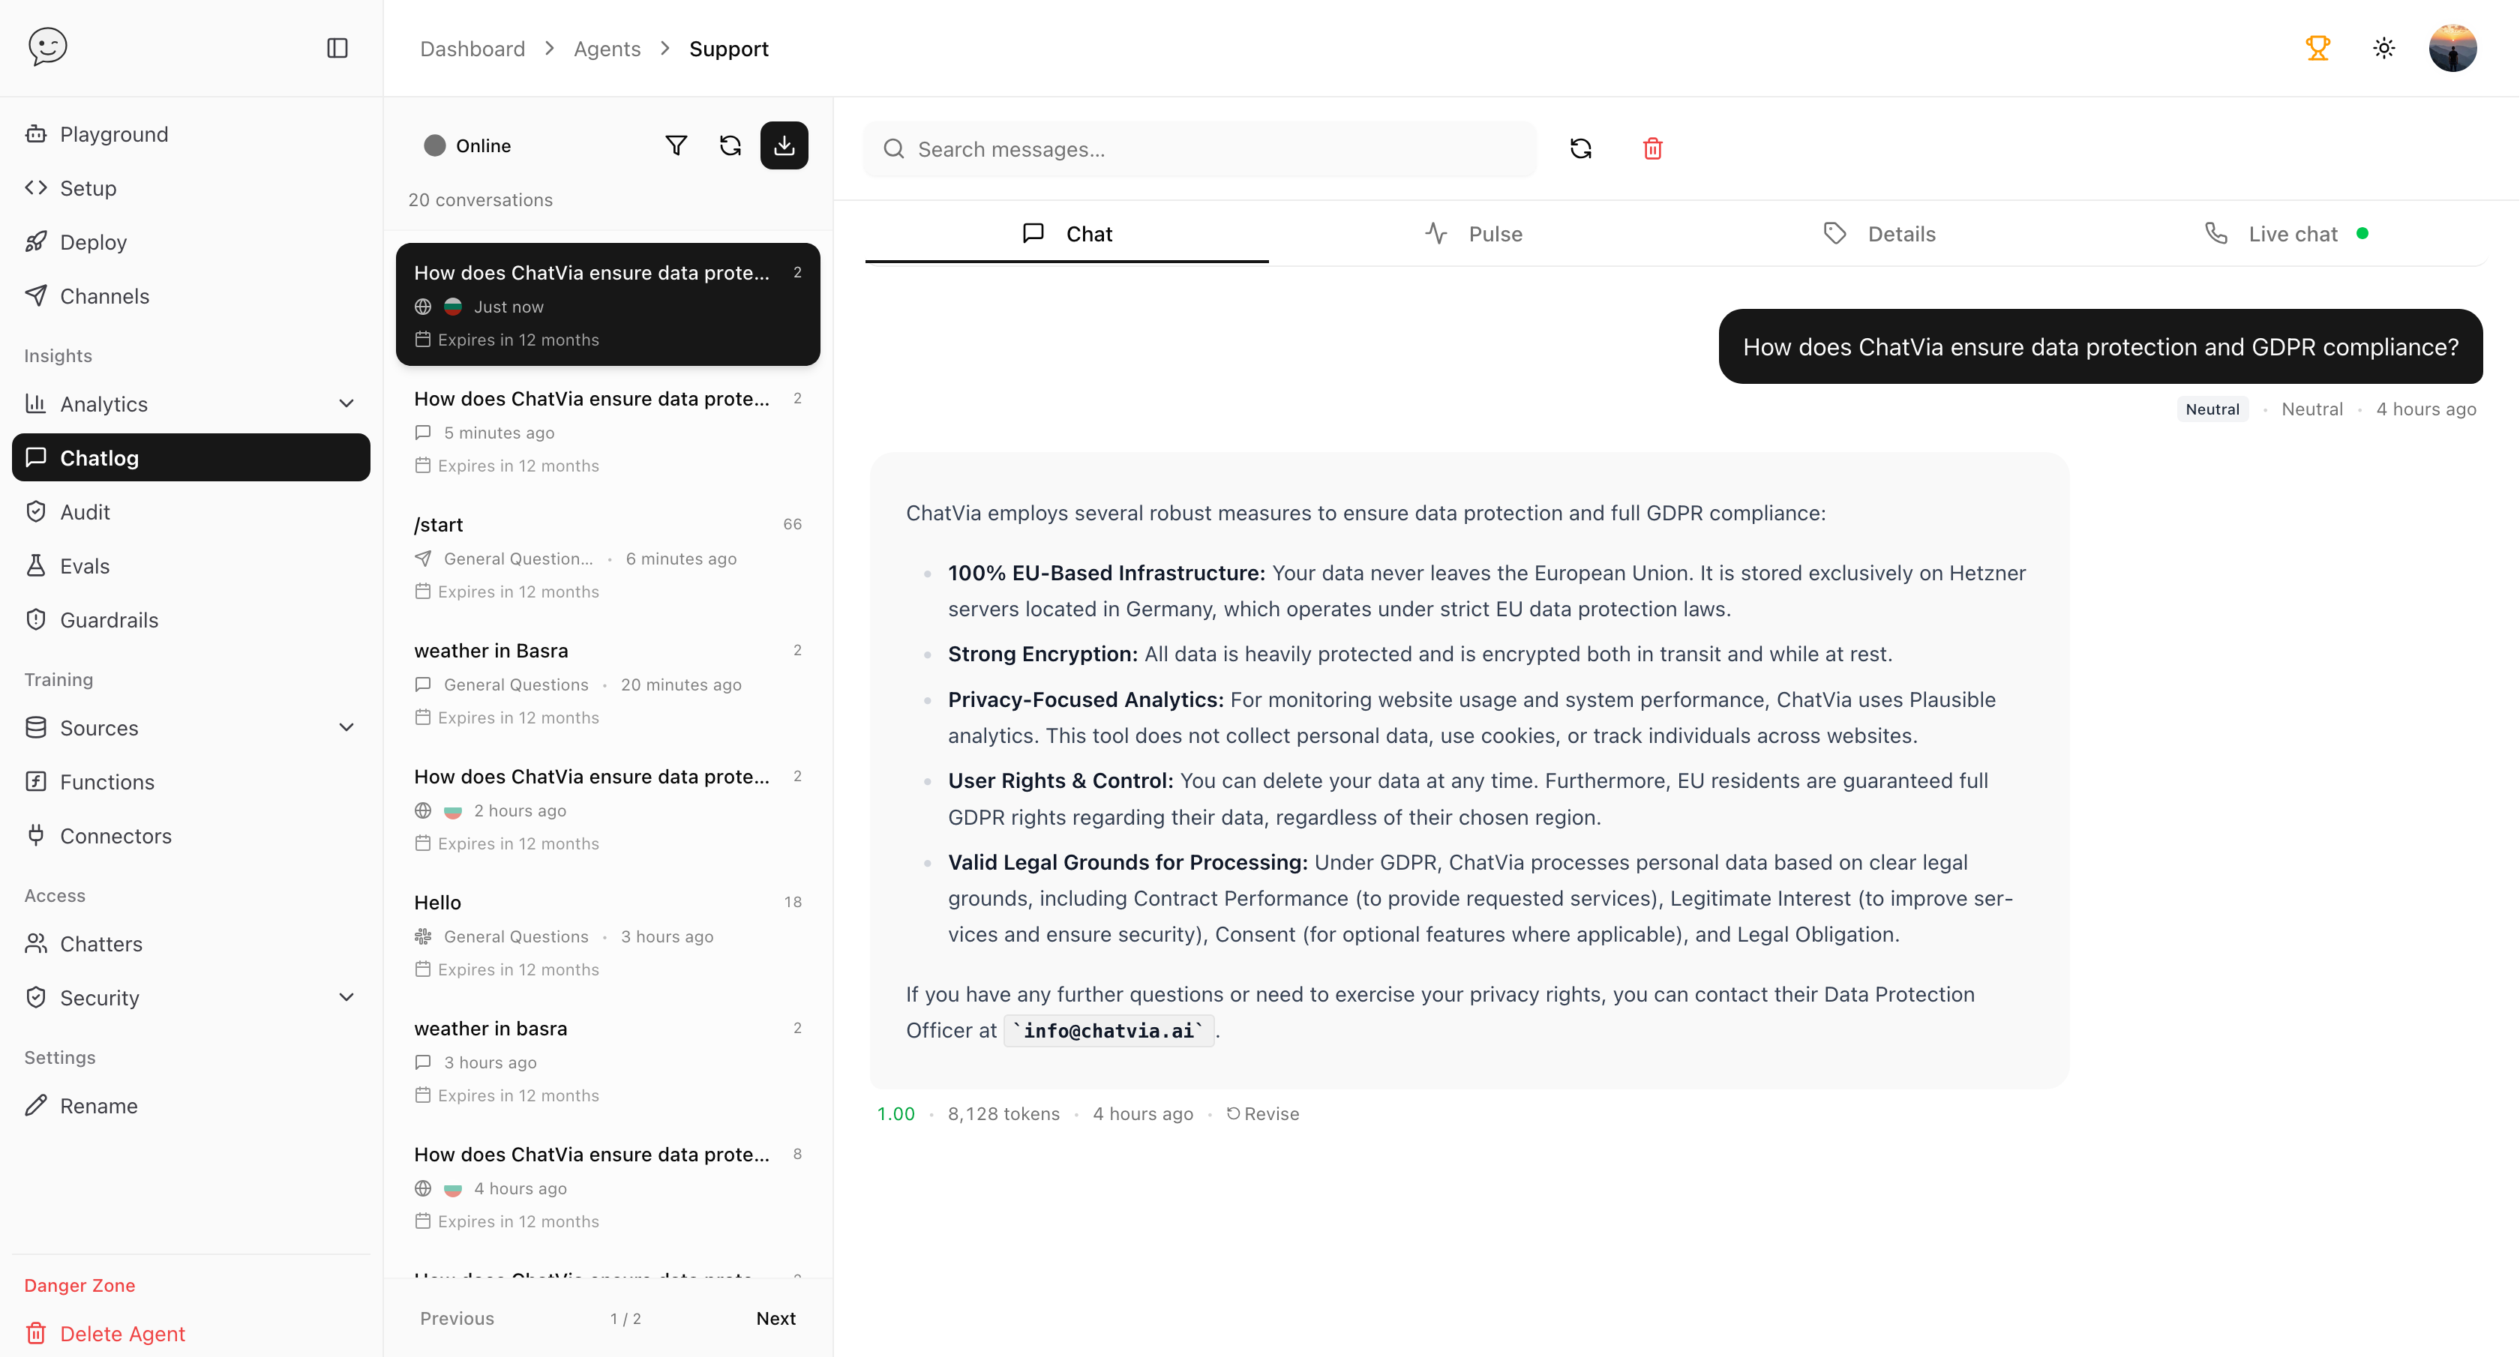The height and width of the screenshot is (1357, 2520).
Task: Expand the Security section chevron
Action: [x=346, y=997]
